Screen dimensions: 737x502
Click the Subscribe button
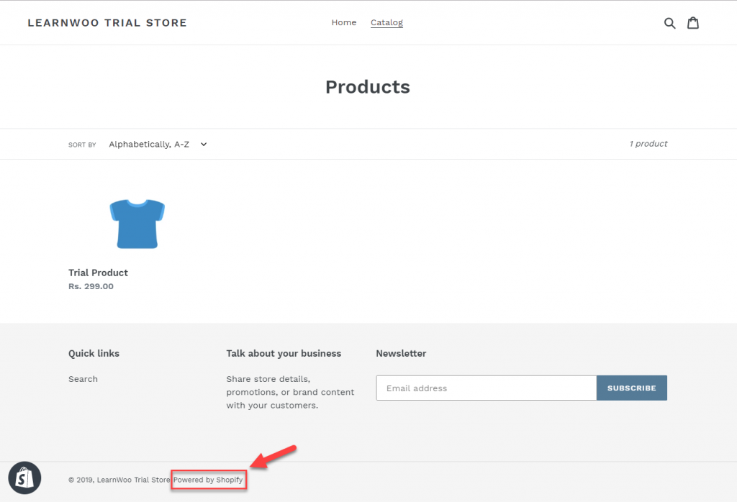(x=631, y=388)
